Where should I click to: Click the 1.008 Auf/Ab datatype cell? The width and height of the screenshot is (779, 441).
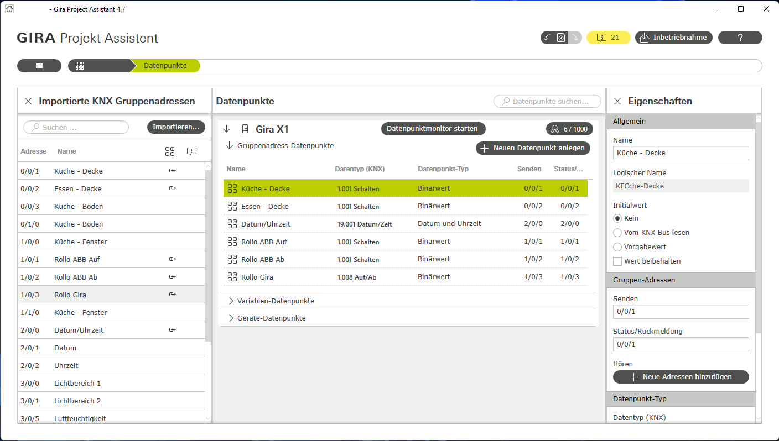point(357,277)
